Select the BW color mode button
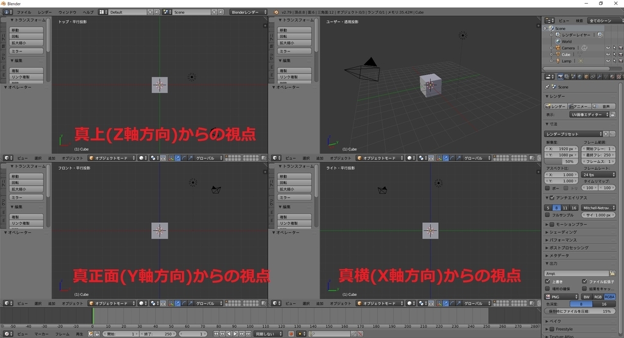 point(586,297)
